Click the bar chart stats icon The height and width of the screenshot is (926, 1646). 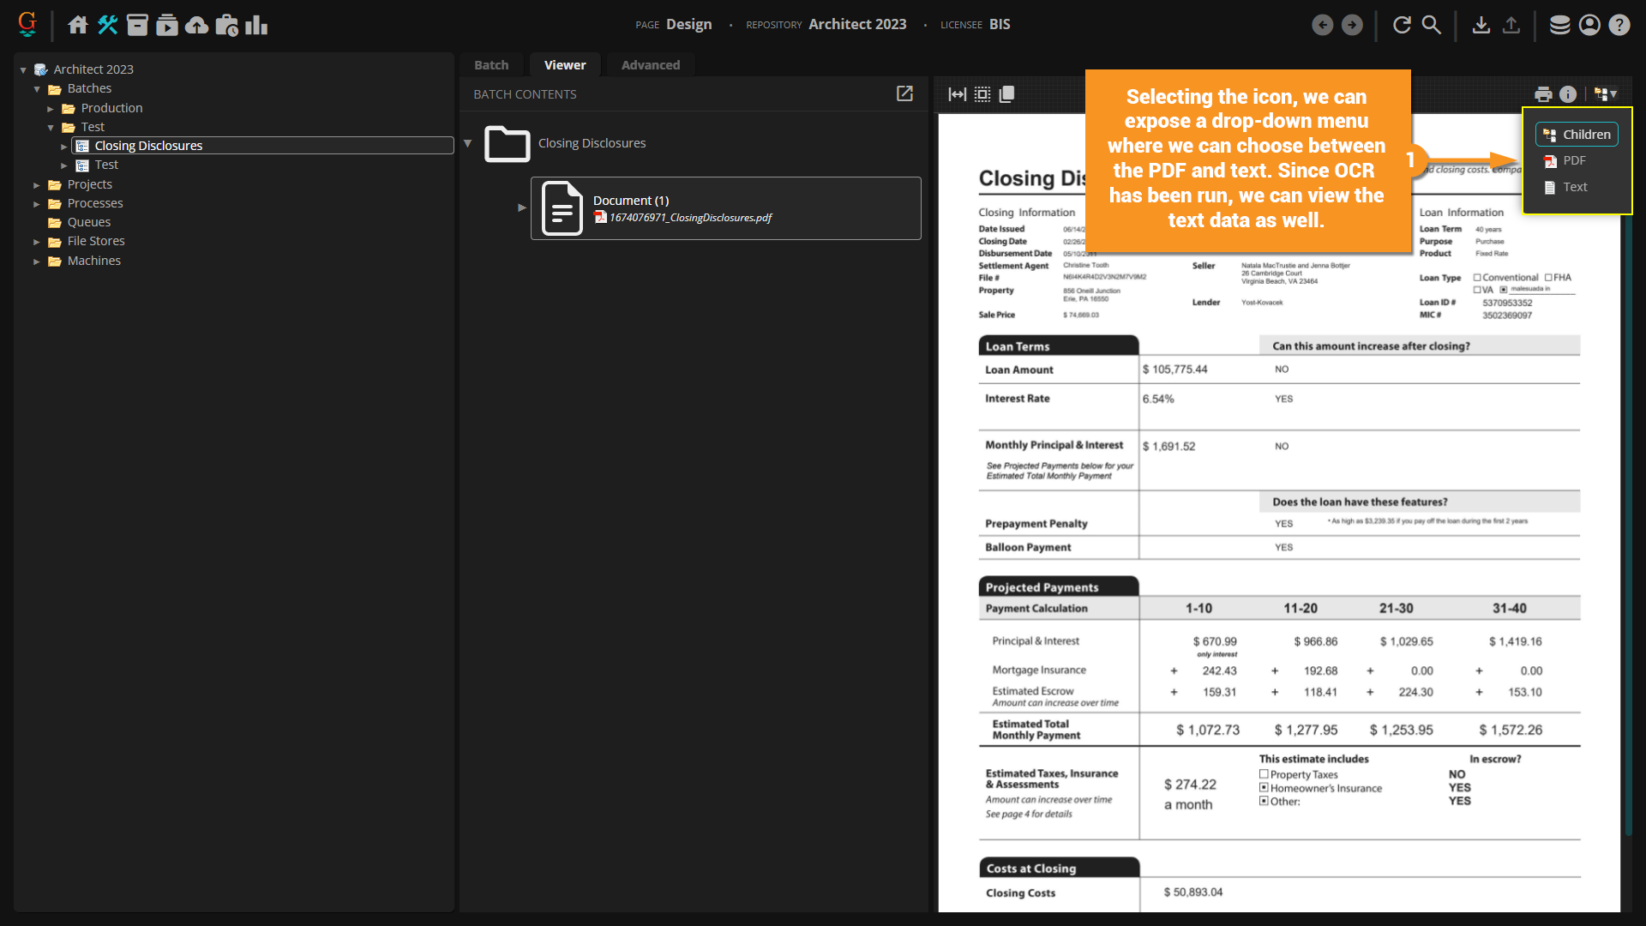pyautogui.click(x=256, y=25)
